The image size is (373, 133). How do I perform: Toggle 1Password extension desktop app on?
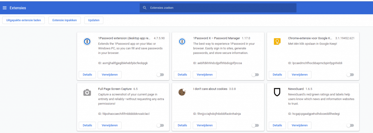[160, 75]
